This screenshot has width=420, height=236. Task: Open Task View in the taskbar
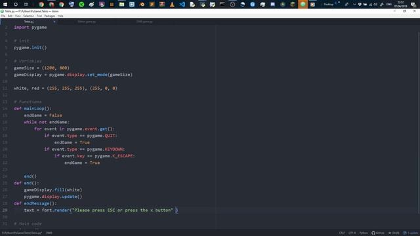click(26, 5)
